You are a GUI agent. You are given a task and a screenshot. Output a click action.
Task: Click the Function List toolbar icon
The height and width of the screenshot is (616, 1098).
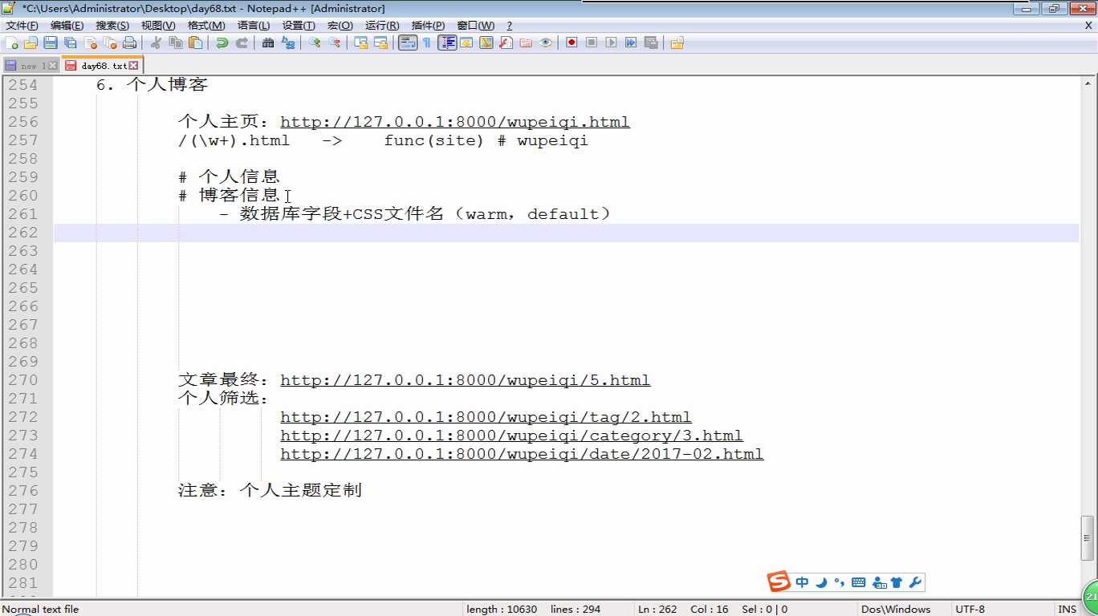tap(506, 43)
